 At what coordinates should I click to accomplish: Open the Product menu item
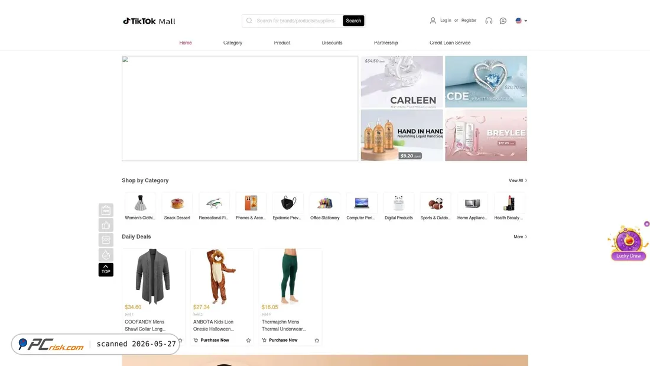click(282, 43)
